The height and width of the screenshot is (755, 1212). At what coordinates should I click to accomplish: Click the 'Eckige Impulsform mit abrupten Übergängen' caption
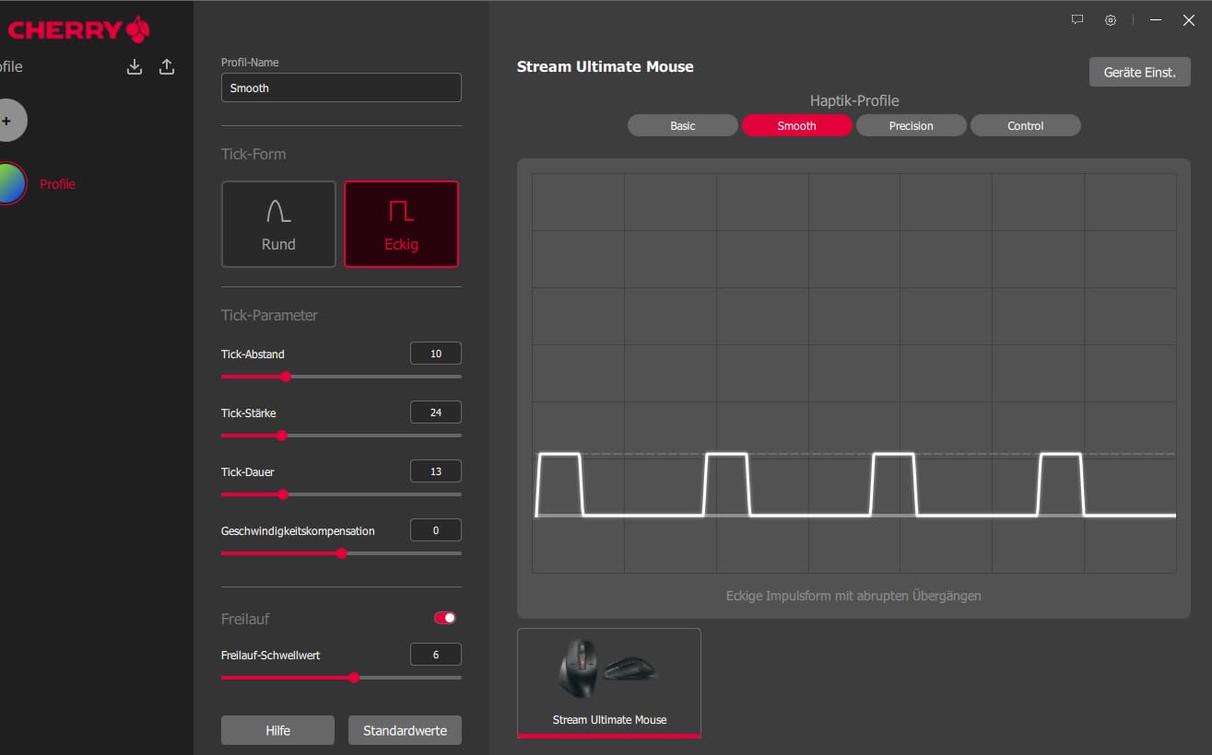point(853,596)
